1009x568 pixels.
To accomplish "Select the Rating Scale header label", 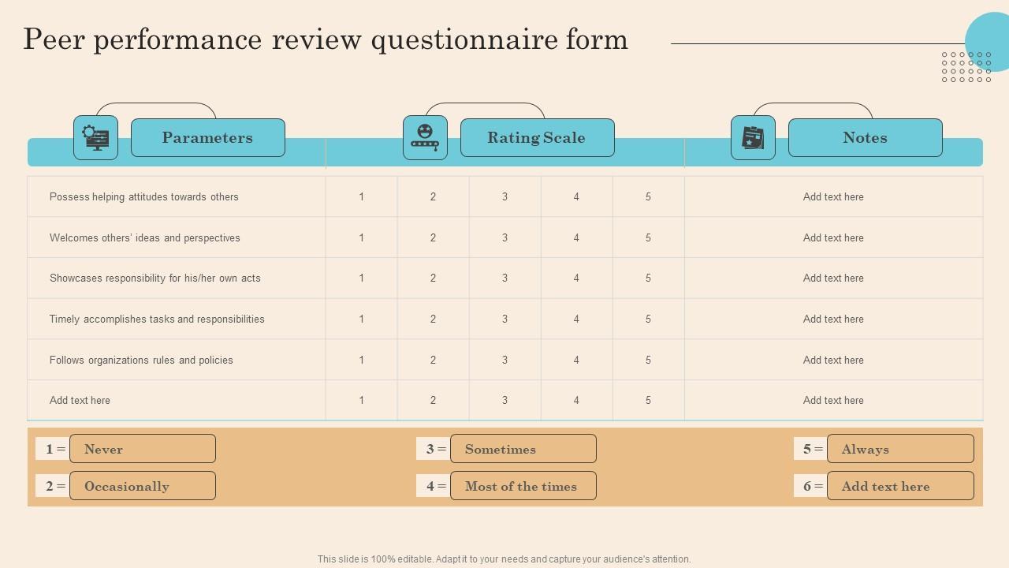I will (x=537, y=138).
